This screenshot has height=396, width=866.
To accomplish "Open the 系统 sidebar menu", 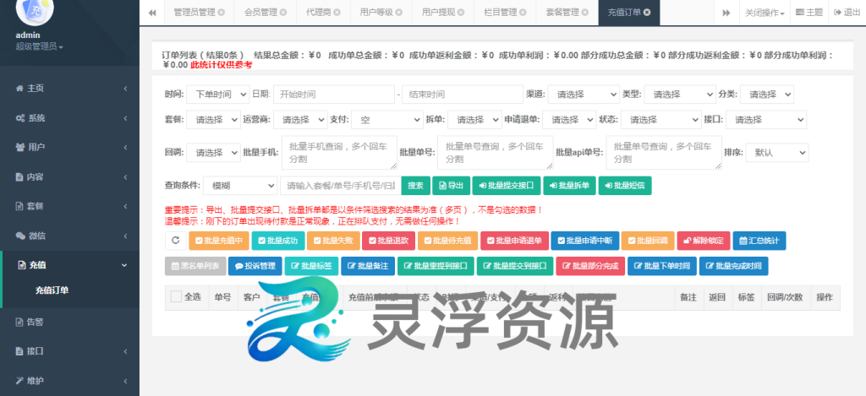I will click(69, 118).
